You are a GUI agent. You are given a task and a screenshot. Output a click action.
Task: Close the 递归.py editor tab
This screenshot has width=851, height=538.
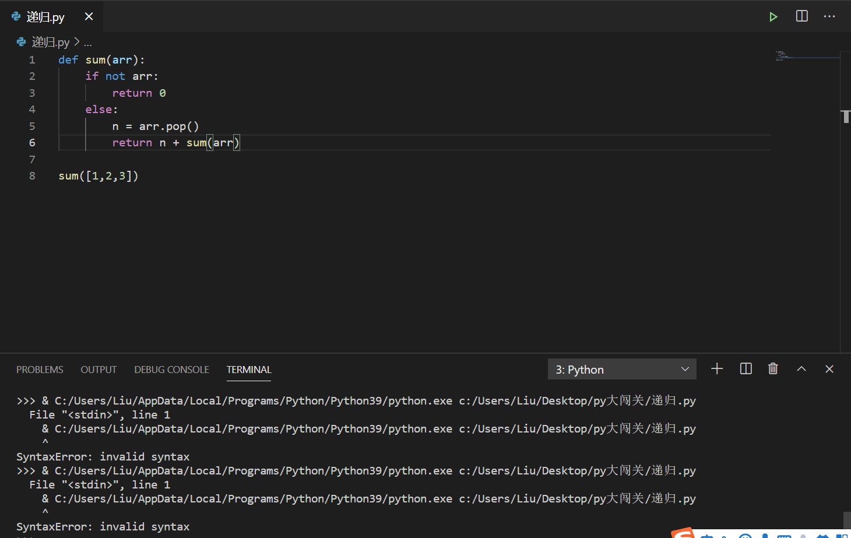pos(89,16)
